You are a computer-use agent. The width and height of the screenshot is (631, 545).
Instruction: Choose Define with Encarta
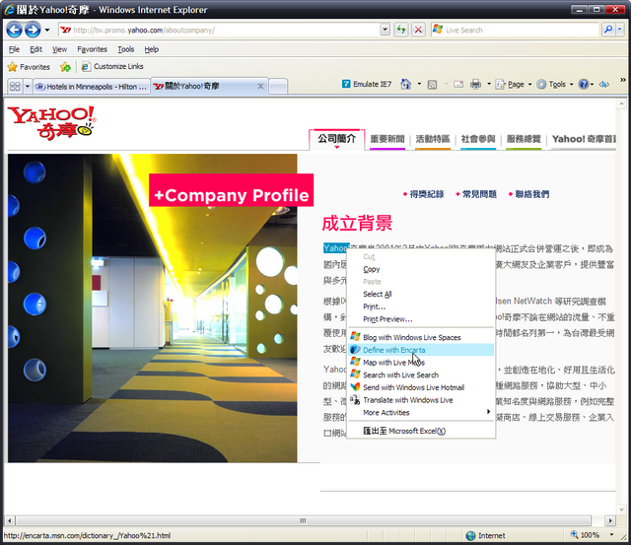[421, 350]
